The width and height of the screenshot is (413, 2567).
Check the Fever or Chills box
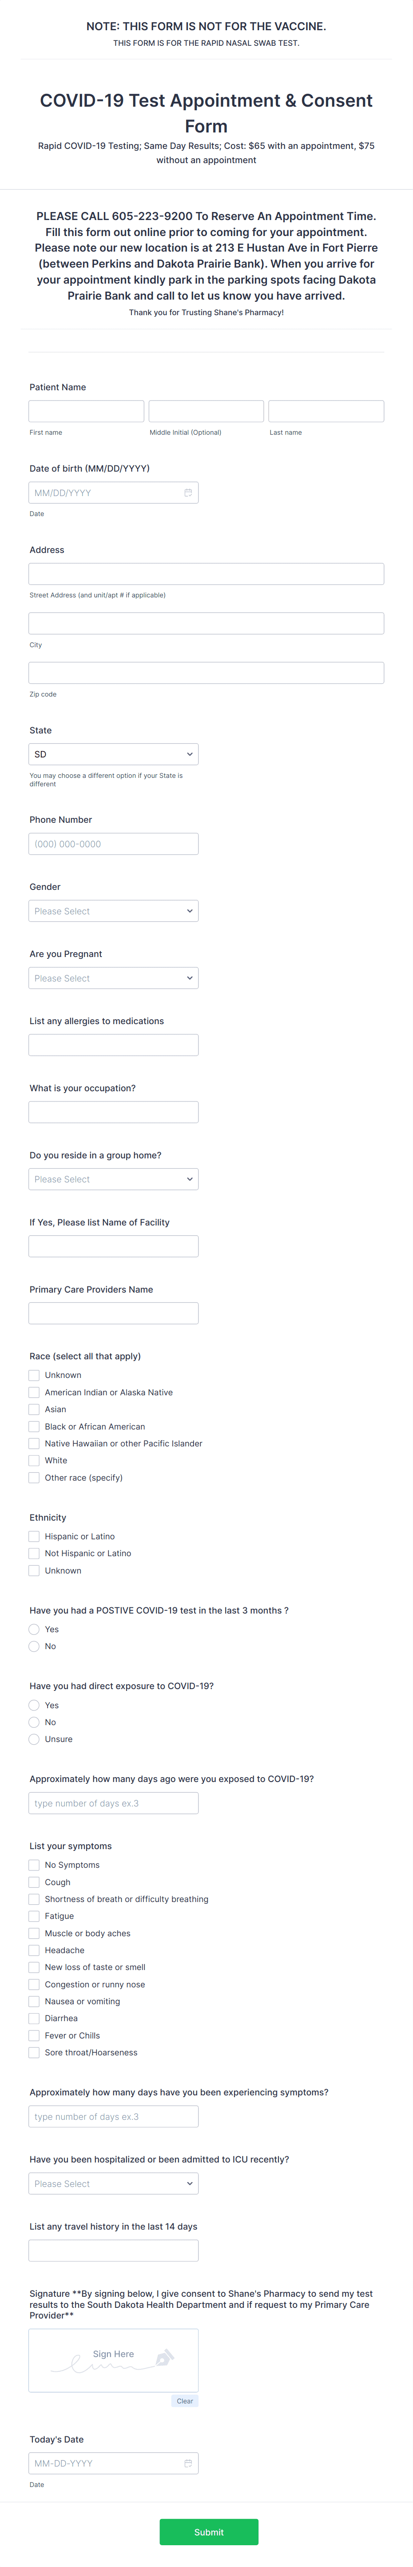coord(34,2035)
